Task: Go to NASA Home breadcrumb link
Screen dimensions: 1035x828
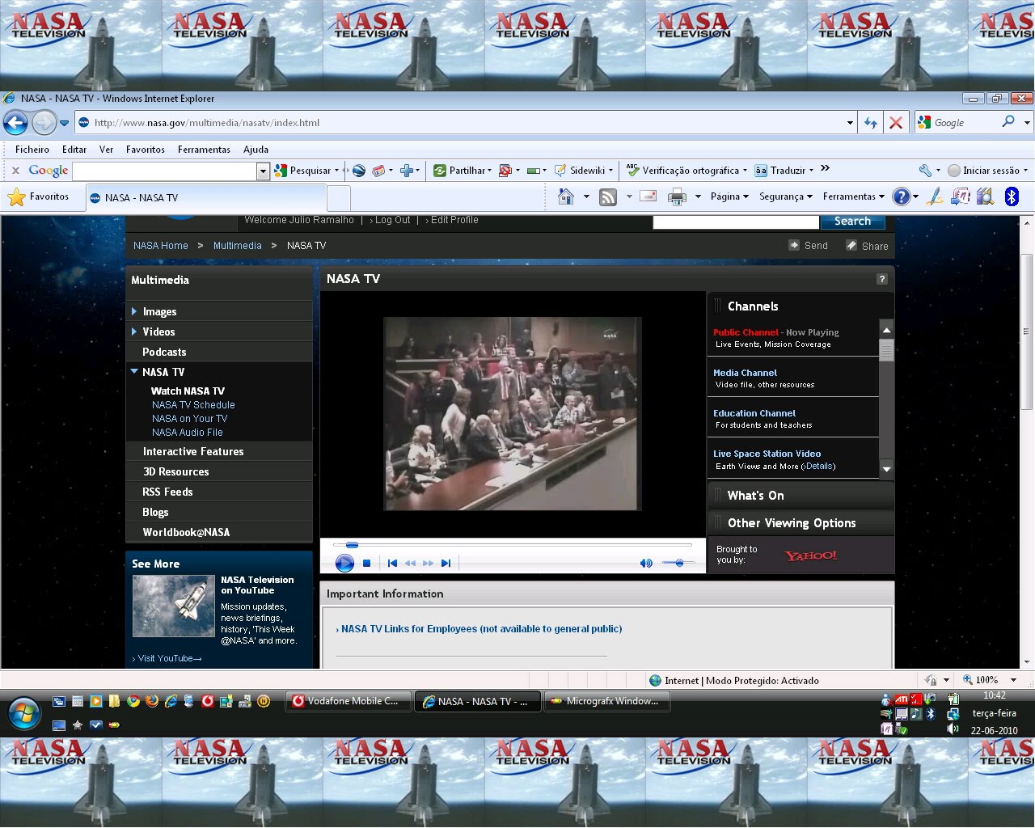Action: point(161,246)
